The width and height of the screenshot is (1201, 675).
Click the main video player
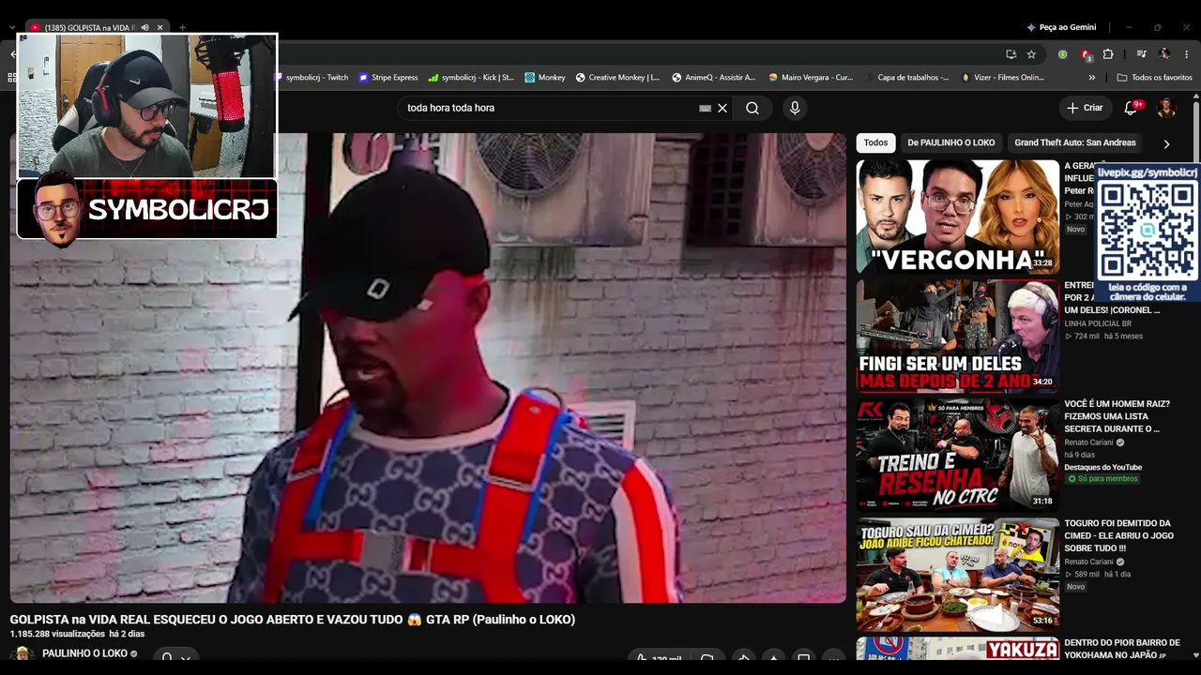(428, 367)
